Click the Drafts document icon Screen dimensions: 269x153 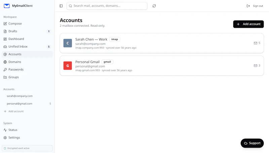5,31
